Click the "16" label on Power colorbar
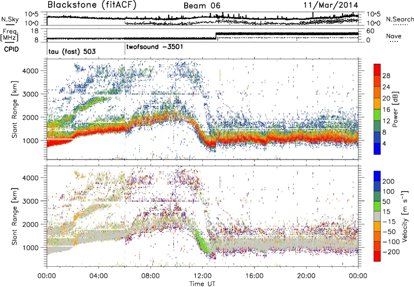The height and width of the screenshot is (287, 414). pos(386,110)
